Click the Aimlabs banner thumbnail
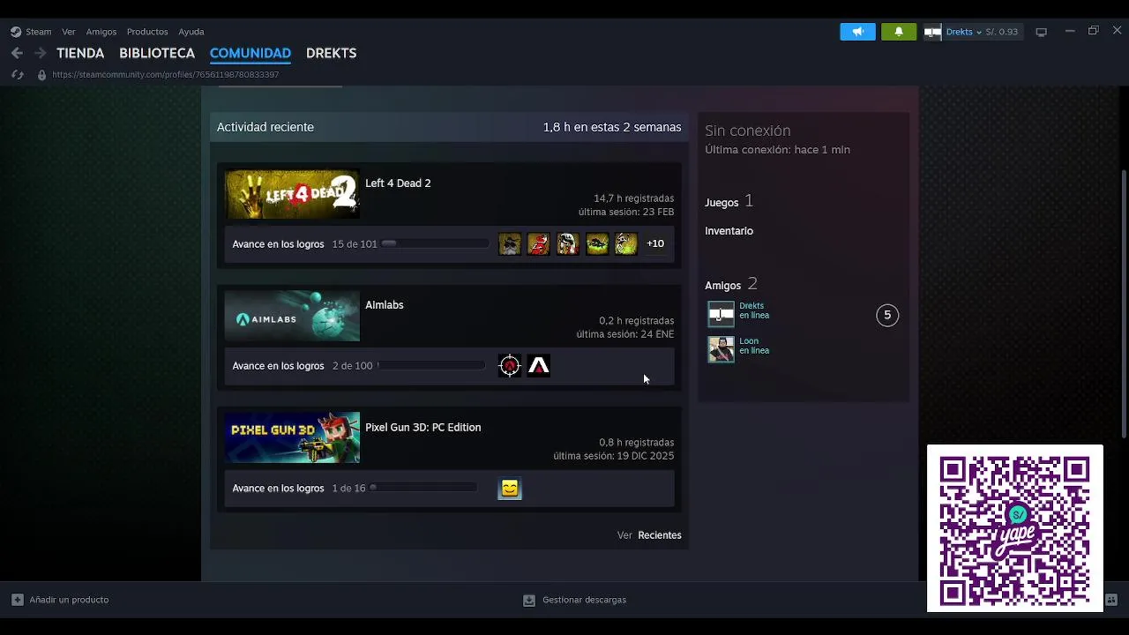1129x635 pixels. [292, 316]
